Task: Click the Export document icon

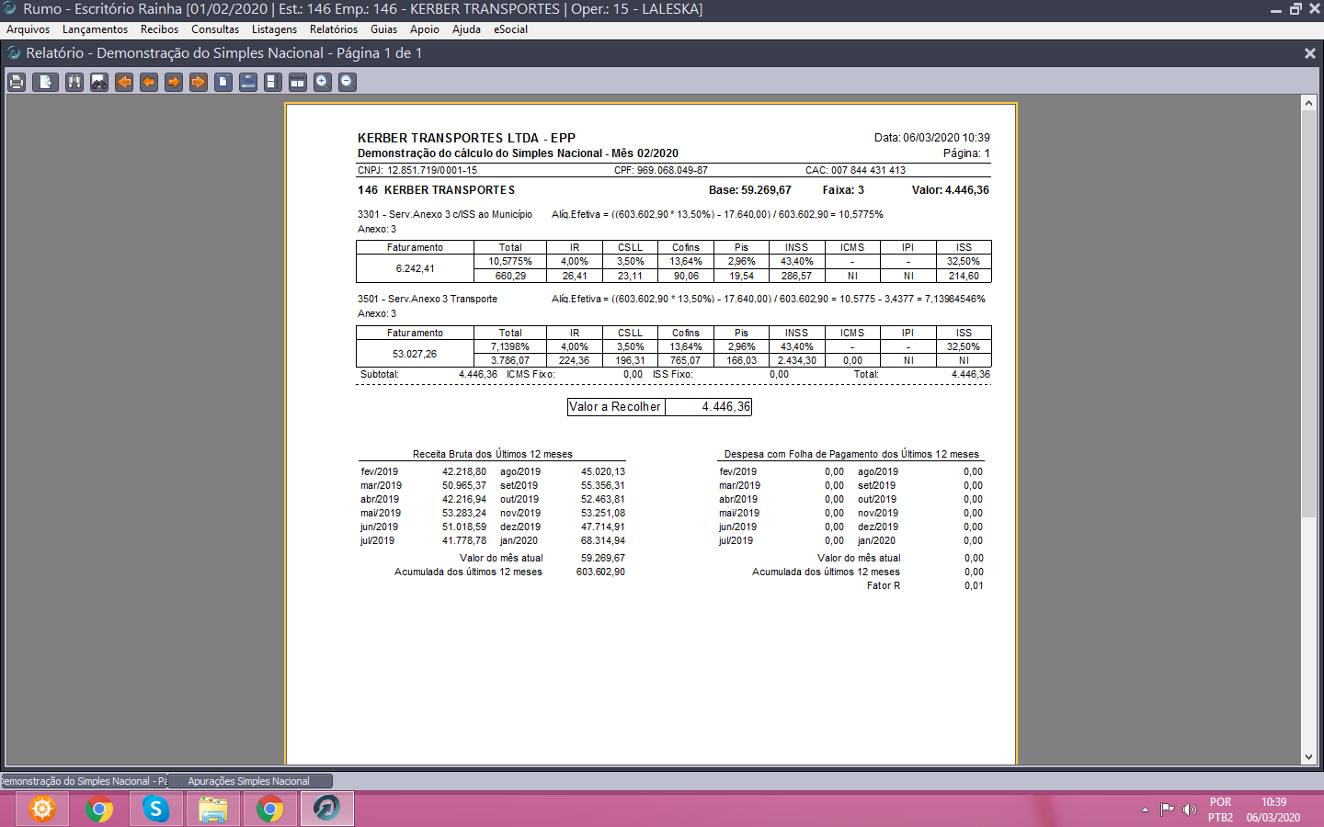Action: pyautogui.click(x=45, y=82)
